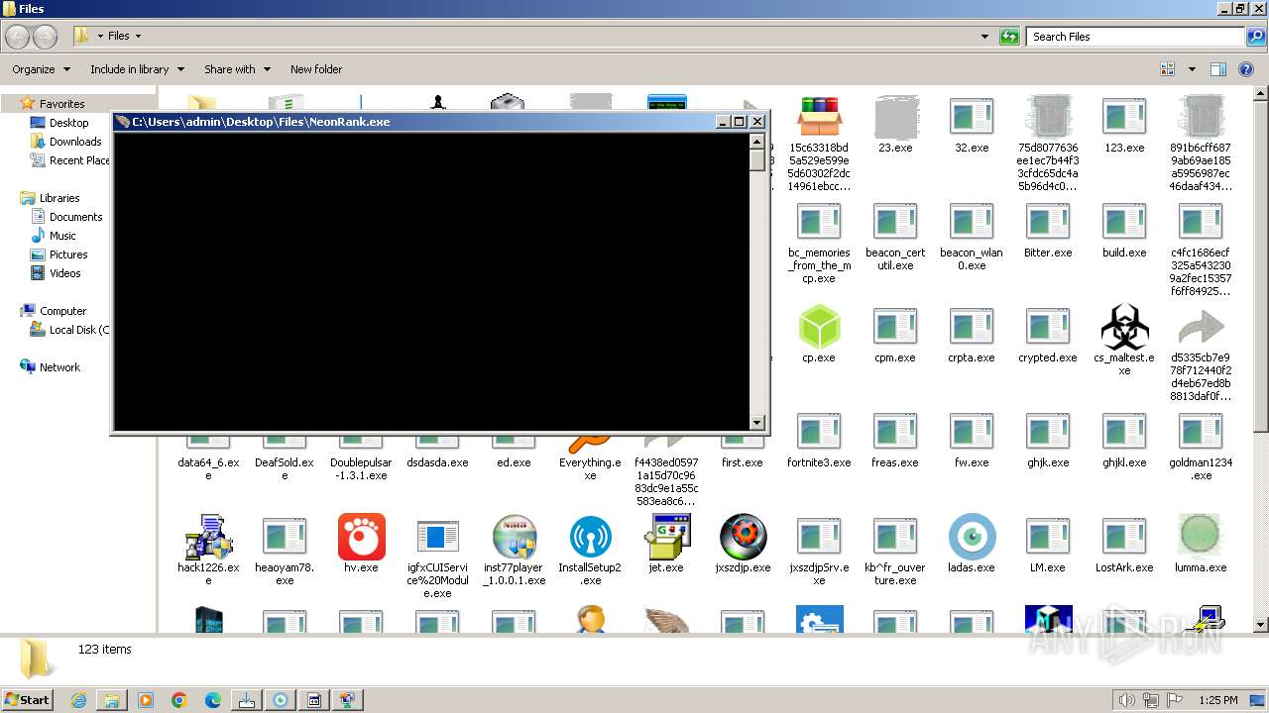The height and width of the screenshot is (713, 1269).
Task: Select the cp.exe green cube icon
Action: point(819,327)
